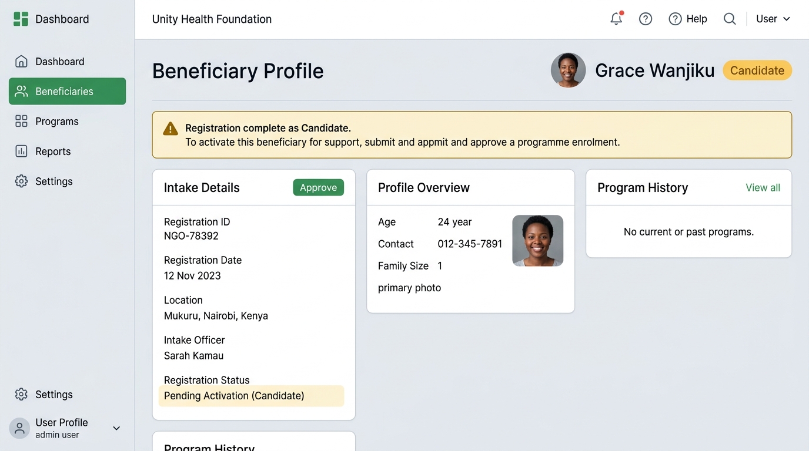Image resolution: width=809 pixels, height=451 pixels.
Task: Click the upper Settings gear icon
Action: (21, 181)
